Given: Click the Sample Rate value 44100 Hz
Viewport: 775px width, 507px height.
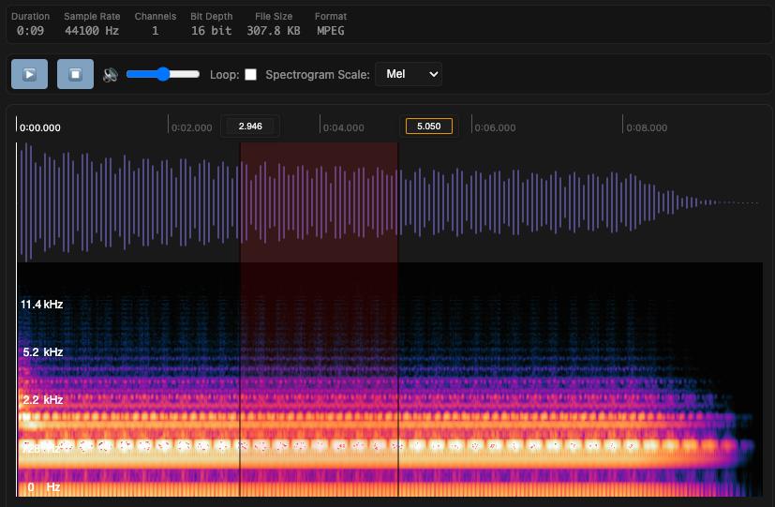Looking at the screenshot, I should [x=92, y=31].
